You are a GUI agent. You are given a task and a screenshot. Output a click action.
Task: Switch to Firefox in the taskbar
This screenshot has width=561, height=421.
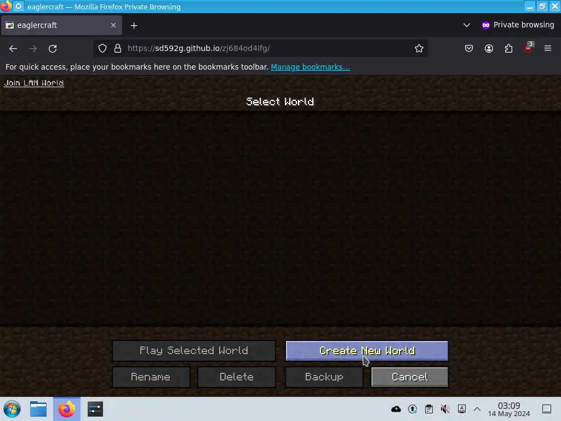(x=67, y=409)
